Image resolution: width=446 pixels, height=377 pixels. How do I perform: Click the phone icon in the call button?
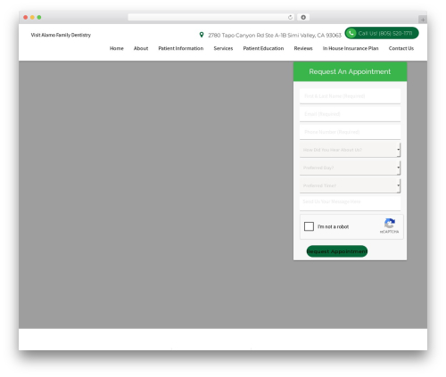tap(351, 33)
